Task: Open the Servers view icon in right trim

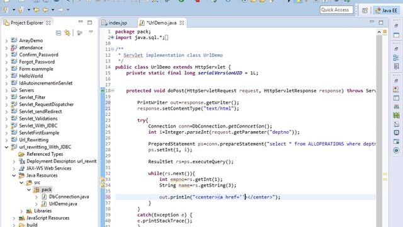Action: (x=396, y=107)
